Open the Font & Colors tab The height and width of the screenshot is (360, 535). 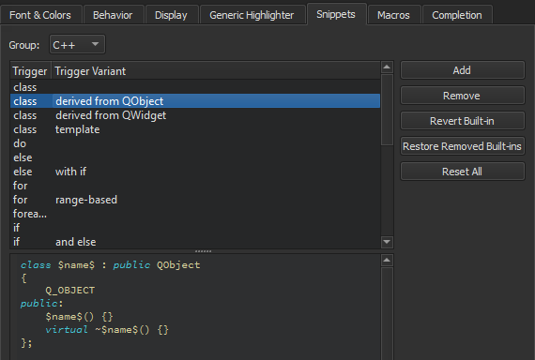click(40, 15)
